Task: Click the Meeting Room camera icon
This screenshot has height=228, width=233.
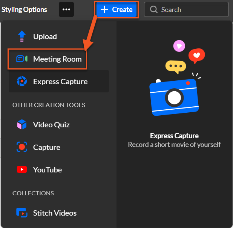Action: [x=22, y=59]
